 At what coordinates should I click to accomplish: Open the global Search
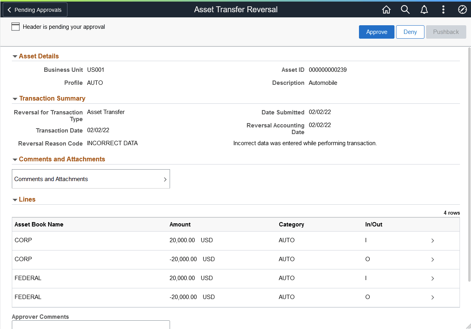click(405, 9)
